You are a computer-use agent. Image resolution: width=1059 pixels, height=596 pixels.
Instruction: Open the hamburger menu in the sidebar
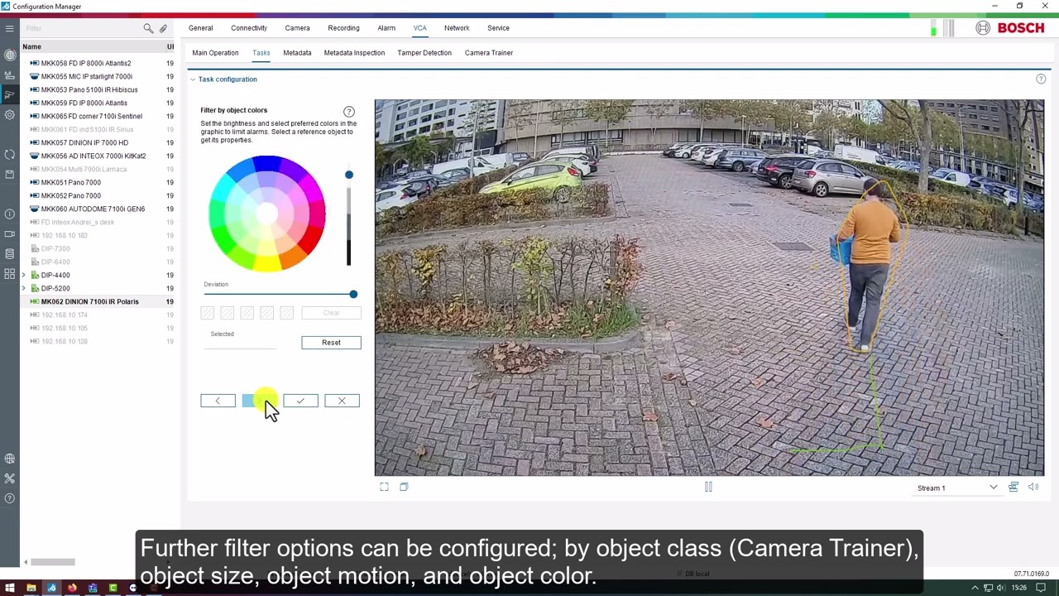(9, 28)
